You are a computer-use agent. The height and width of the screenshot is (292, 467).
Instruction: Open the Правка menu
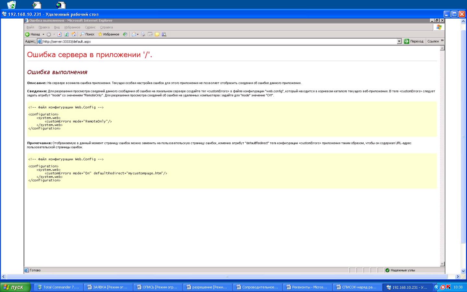[x=44, y=27]
